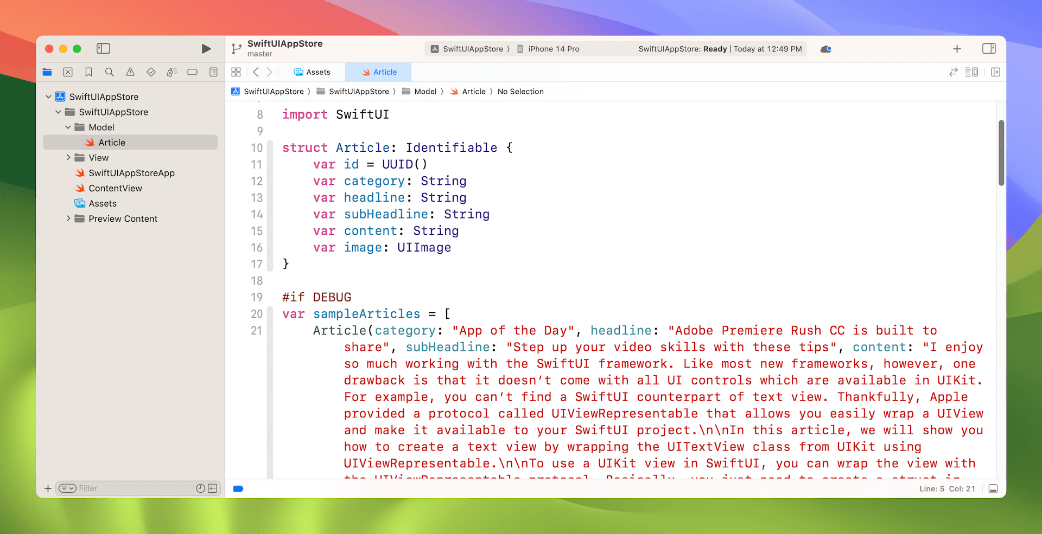Open the Report navigator
The image size is (1042, 534).
(x=213, y=72)
